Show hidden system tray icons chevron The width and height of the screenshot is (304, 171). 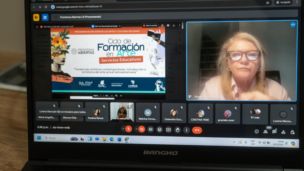click(234, 142)
